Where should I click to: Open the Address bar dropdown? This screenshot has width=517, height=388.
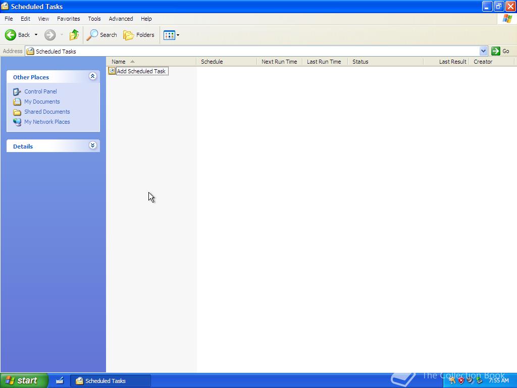point(483,51)
